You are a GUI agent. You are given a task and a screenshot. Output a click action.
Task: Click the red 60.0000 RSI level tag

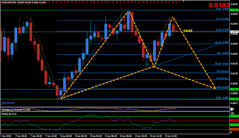point(234,121)
